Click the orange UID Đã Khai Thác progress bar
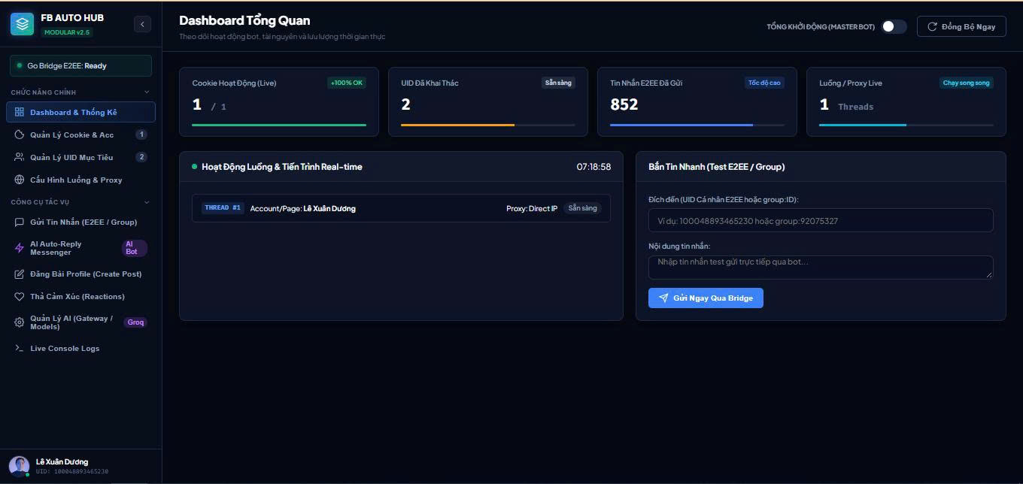This screenshot has width=1023, height=484. coord(457,125)
